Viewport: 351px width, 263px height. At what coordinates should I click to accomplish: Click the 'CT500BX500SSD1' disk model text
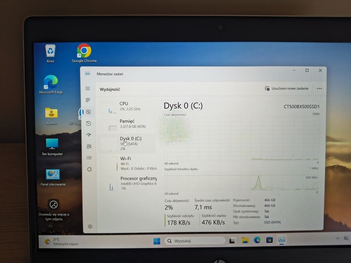click(x=301, y=107)
